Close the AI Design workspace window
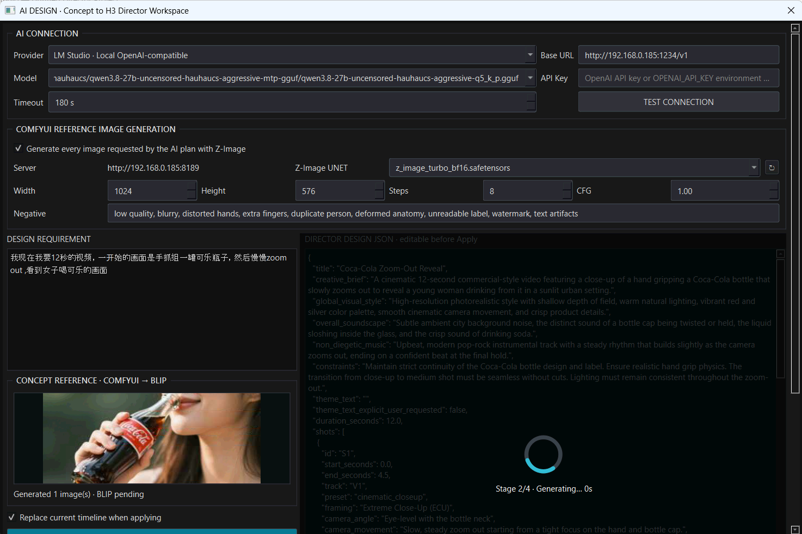The height and width of the screenshot is (534, 802). (x=791, y=10)
